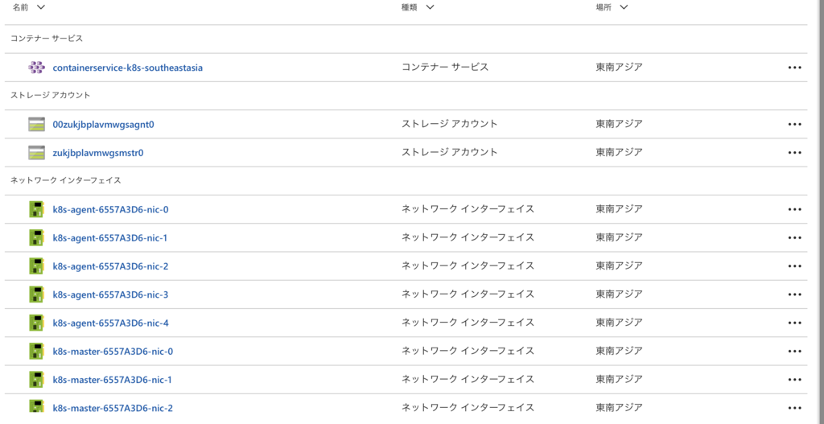
Task: Click the NIC icon beside k8s-agent-6557A3D6-nic-2
Action: [x=36, y=266]
